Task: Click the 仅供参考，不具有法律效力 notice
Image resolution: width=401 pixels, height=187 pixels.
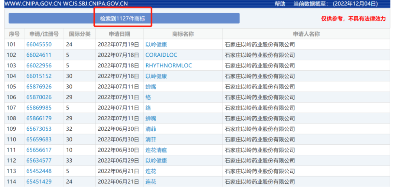Action: click(353, 19)
